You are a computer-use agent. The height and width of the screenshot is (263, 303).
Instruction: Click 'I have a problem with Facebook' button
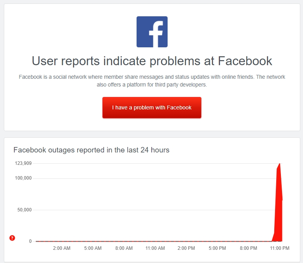pos(152,107)
